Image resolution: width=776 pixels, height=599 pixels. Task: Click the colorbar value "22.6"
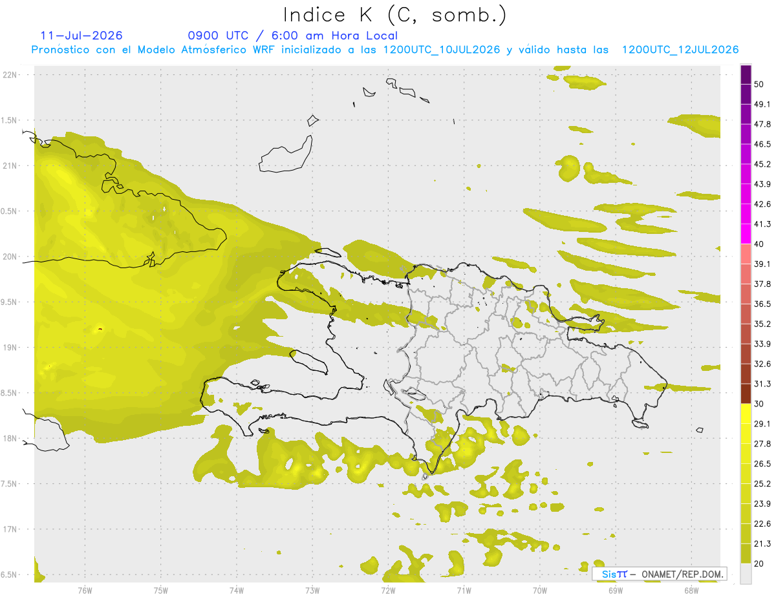pos(762,525)
